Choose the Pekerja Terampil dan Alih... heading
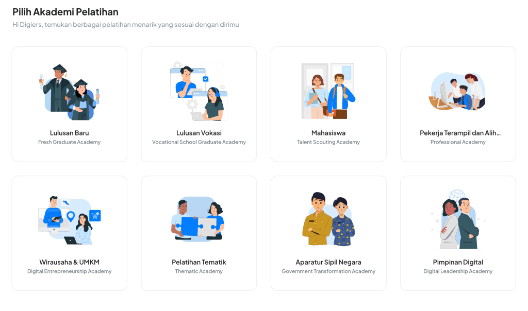 460,133
